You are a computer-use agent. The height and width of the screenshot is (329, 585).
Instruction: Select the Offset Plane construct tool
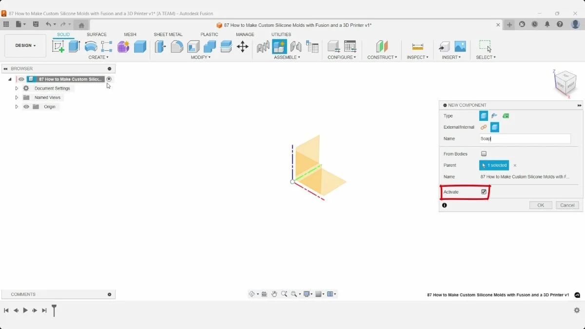[x=382, y=46]
